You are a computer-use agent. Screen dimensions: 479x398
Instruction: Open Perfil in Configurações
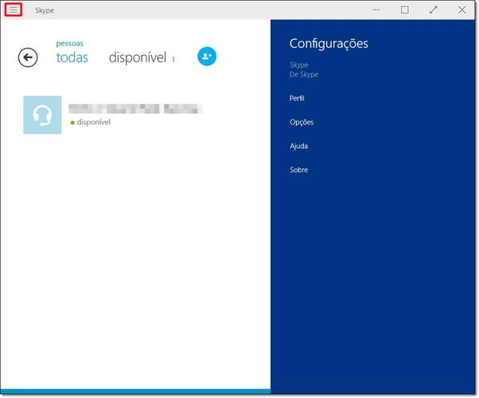point(297,98)
